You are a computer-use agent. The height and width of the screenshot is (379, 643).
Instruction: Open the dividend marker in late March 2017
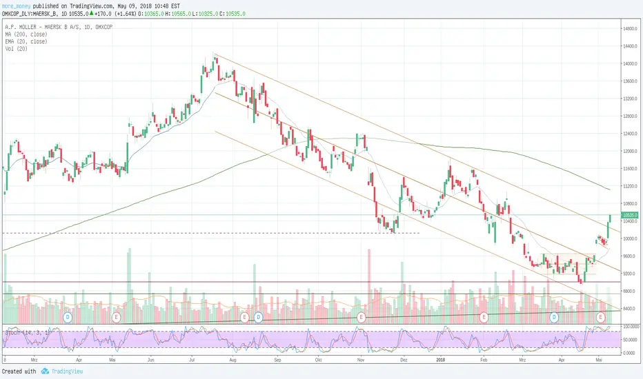68,317
